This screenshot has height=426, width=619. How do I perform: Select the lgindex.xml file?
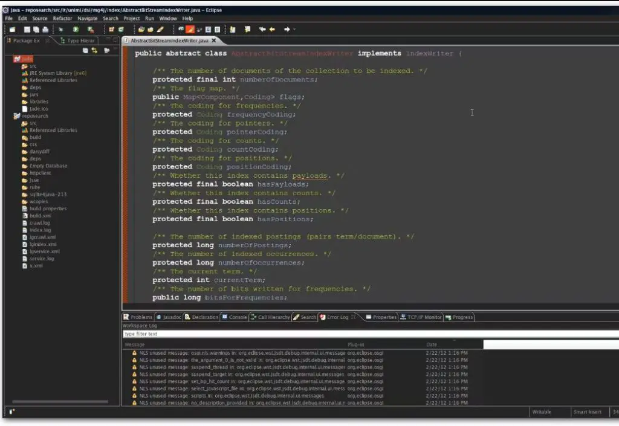pyautogui.click(x=39, y=244)
